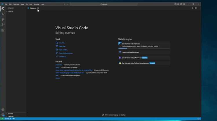Open the Go menu
Viewport: 217px width, 121px height.
click(x=27, y=4)
